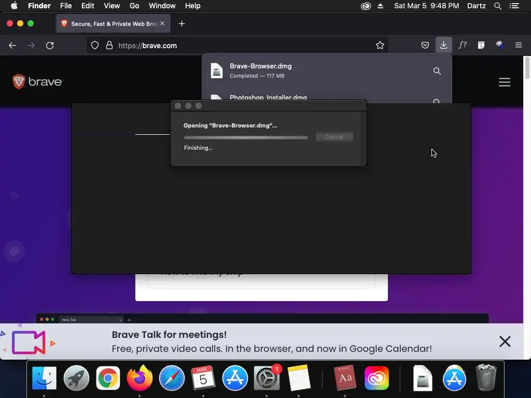
Task: Open the Trash in the Dock
Action: click(486, 377)
